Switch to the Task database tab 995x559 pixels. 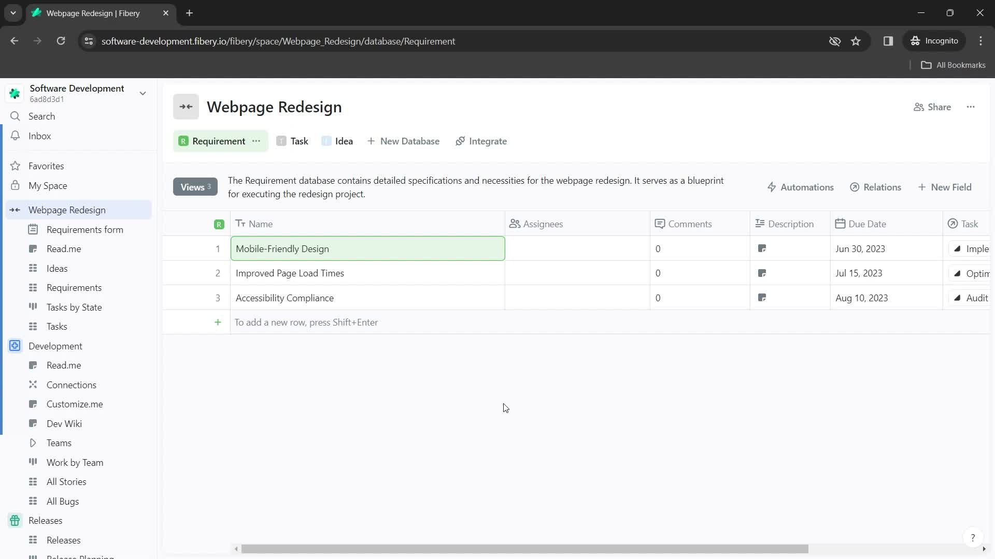(x=300, y=141)
